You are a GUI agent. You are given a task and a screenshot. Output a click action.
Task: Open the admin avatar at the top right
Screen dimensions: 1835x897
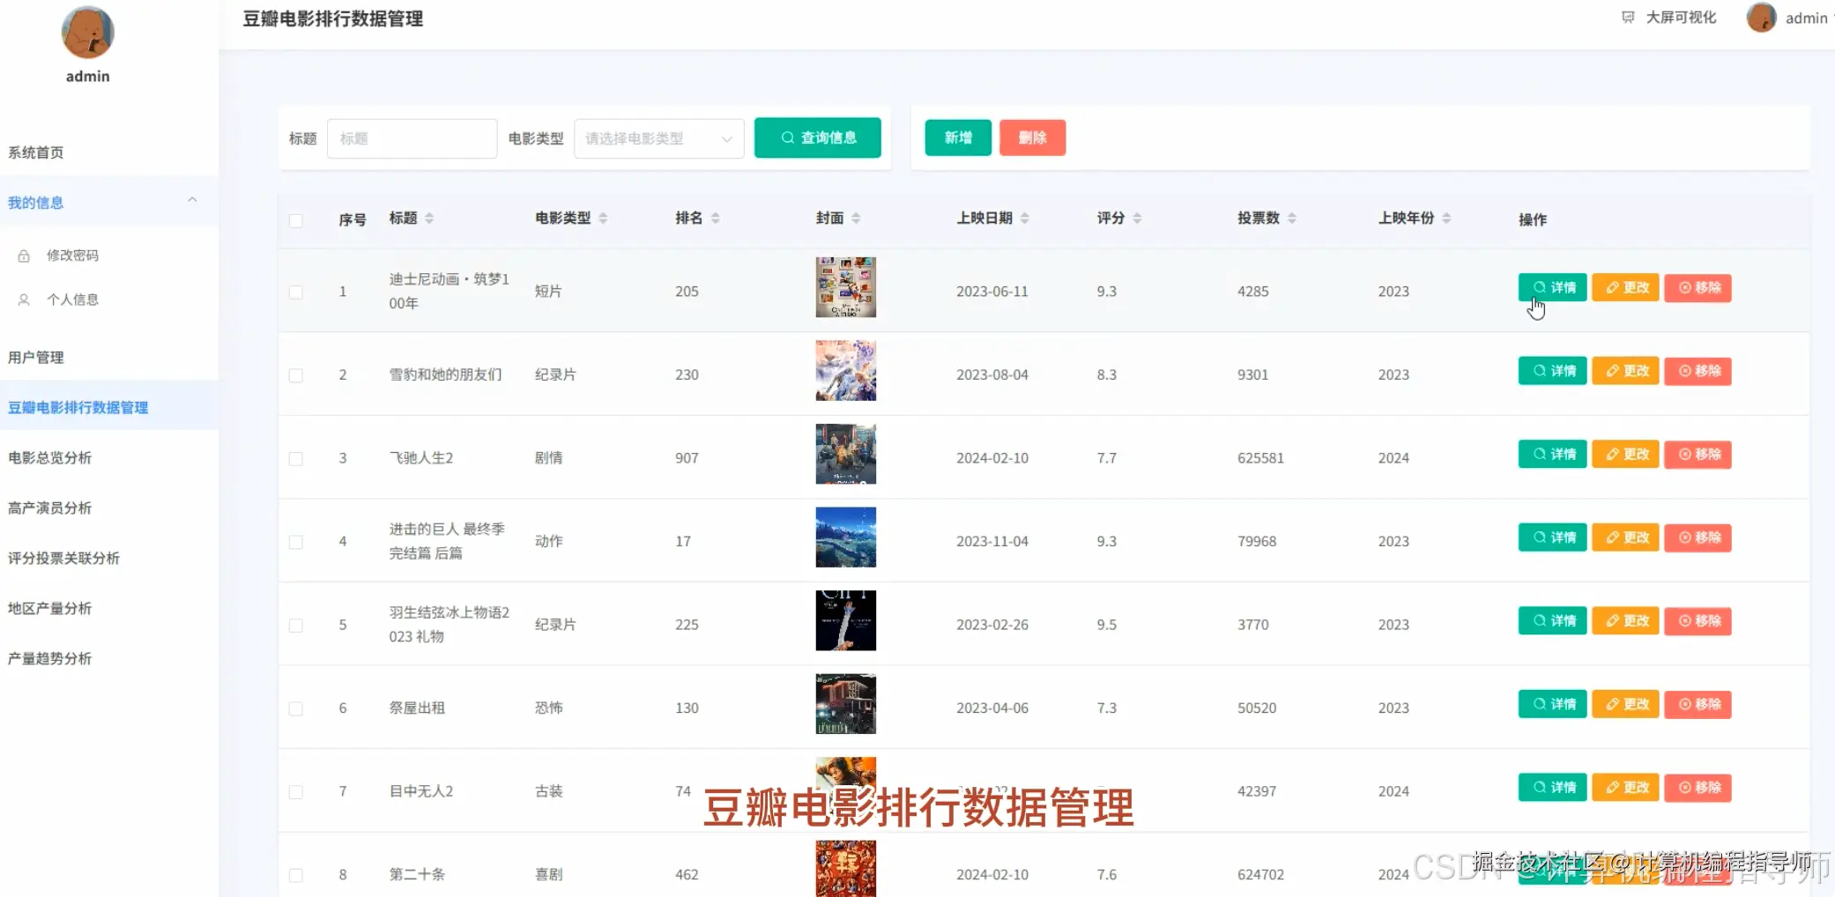(1761, 18)
